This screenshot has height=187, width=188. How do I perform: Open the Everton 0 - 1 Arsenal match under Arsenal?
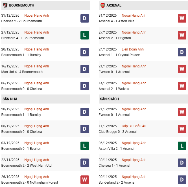(x=114, y=72)
